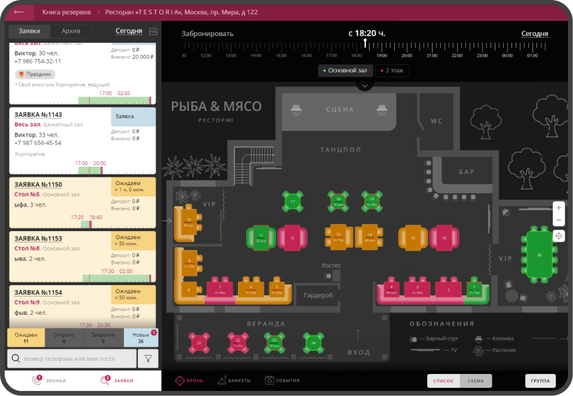Select veranda table 24
The width and height of the screenshot is (573, 396).
click(313, 343)
